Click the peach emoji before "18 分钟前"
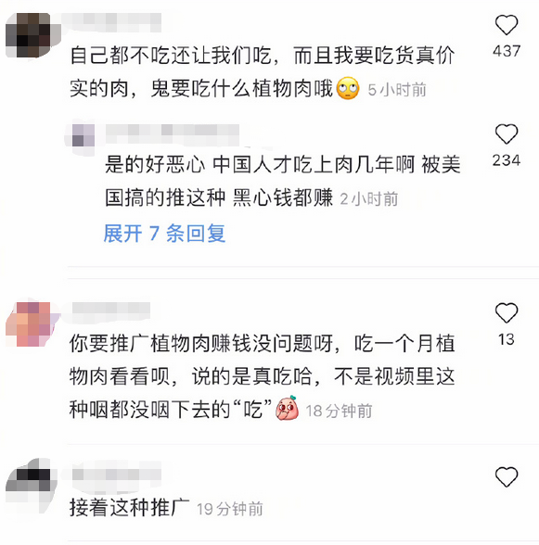Image resolution: width=539 pixels, height=545 pixels. (x=287, y=408)
